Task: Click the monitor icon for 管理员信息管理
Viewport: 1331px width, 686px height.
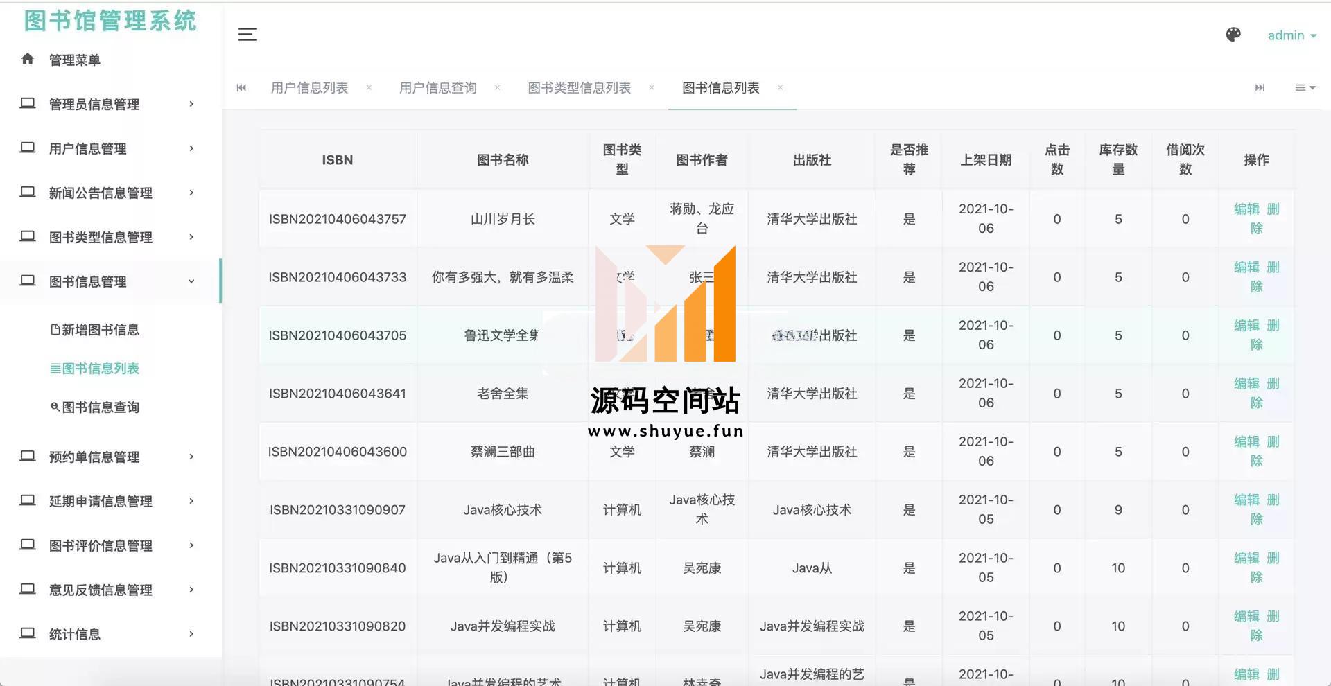Action: tap(28, 103)
